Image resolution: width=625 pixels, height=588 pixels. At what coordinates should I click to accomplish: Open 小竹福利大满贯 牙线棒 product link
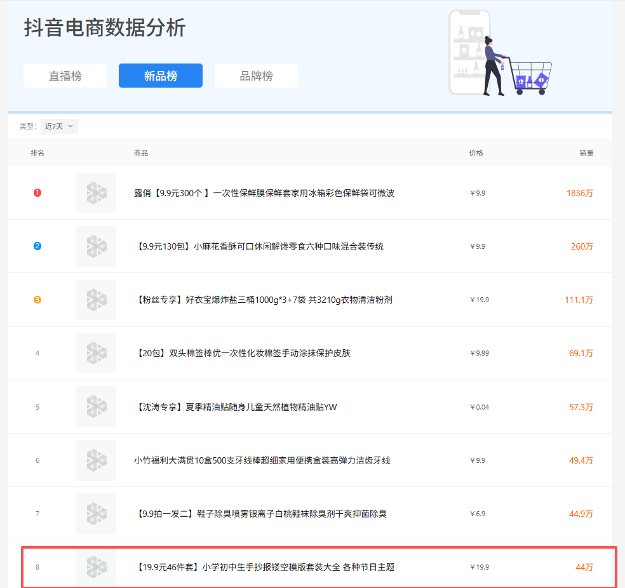(262, 460)
